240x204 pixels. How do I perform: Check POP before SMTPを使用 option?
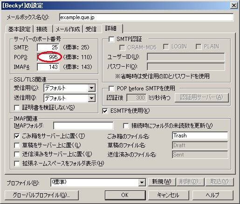(111, 88)
